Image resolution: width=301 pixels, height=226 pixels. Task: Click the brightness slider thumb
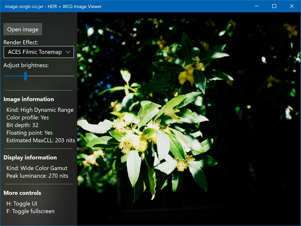(25, 76)
